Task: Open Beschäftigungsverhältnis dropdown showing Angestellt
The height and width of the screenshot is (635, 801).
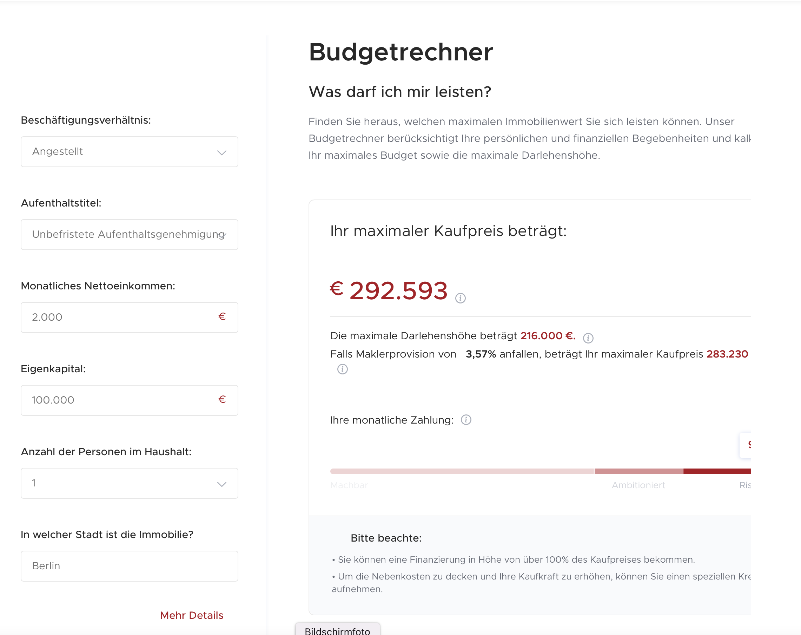Action: pyautogui.click(x=129, y=152)
